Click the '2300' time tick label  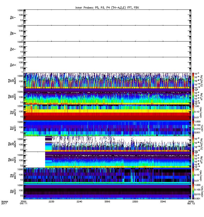[x=107, y=202]
